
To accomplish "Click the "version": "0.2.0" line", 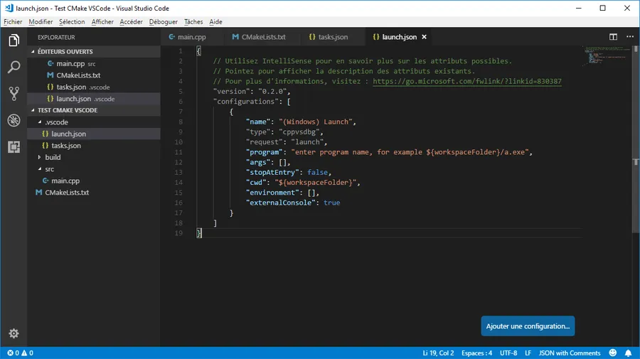I will point(252,92).
